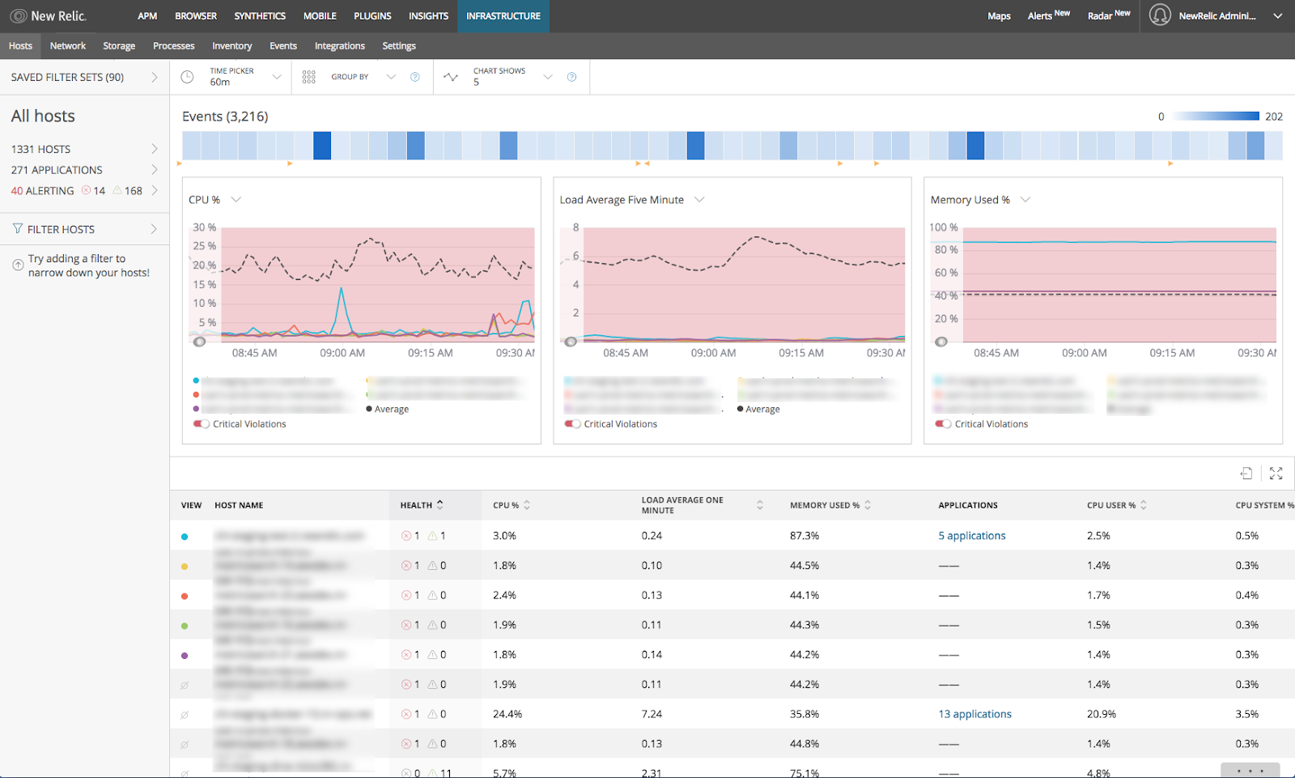
Task: Click the Group By grid icon
Action: click(308, 76)
